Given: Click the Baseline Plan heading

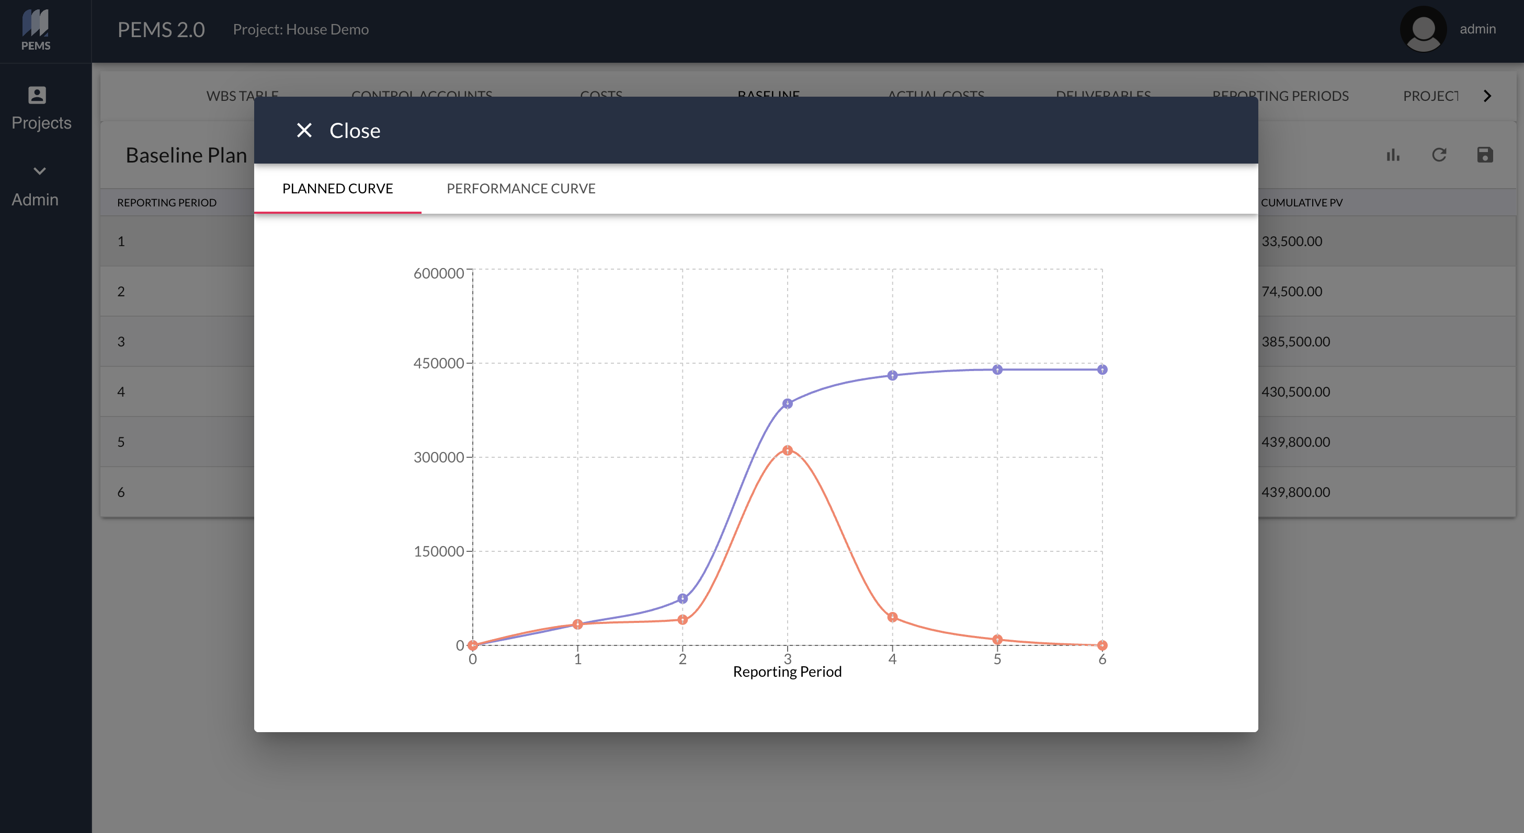Looking at the screenshot, I should pos(186,155).
